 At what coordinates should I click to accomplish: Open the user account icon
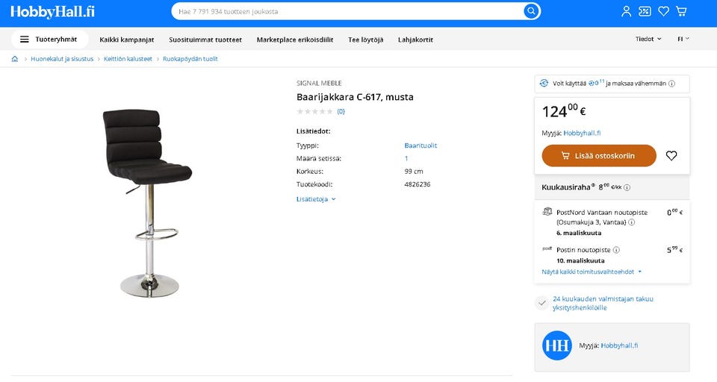[627, 11]
